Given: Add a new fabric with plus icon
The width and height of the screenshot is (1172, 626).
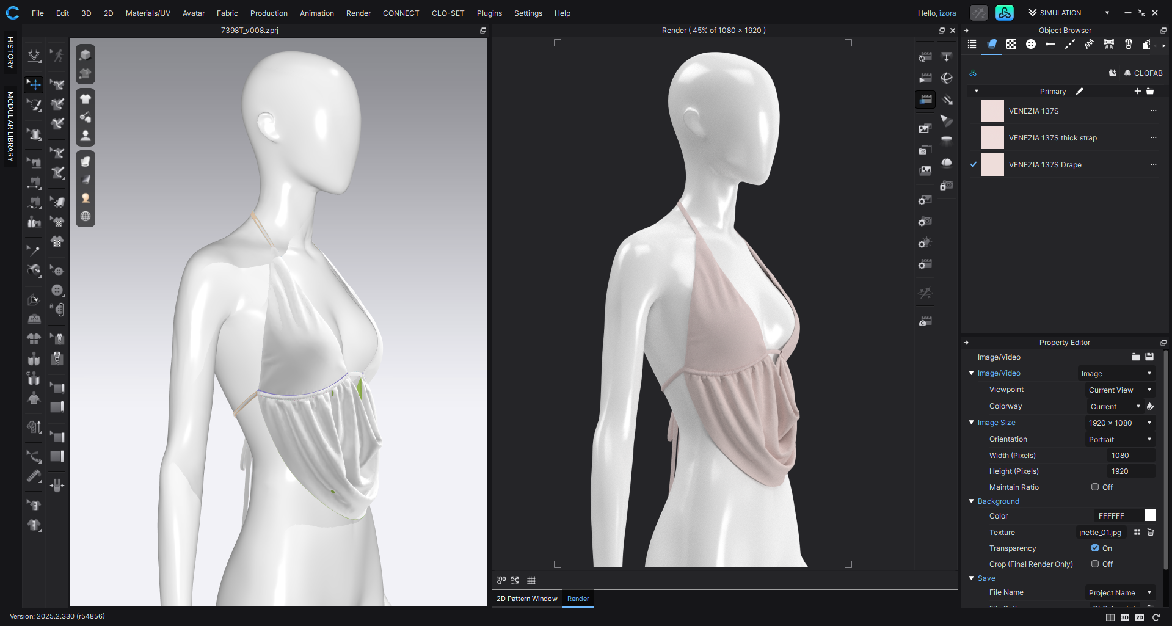Looking at the screenshot, I should [x=1137, y=91].
